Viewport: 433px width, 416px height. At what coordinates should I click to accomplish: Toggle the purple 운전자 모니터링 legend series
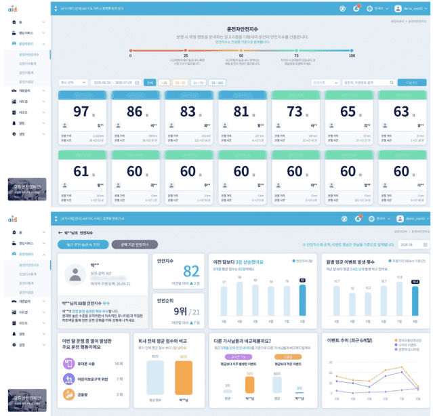tap(407, 349)
